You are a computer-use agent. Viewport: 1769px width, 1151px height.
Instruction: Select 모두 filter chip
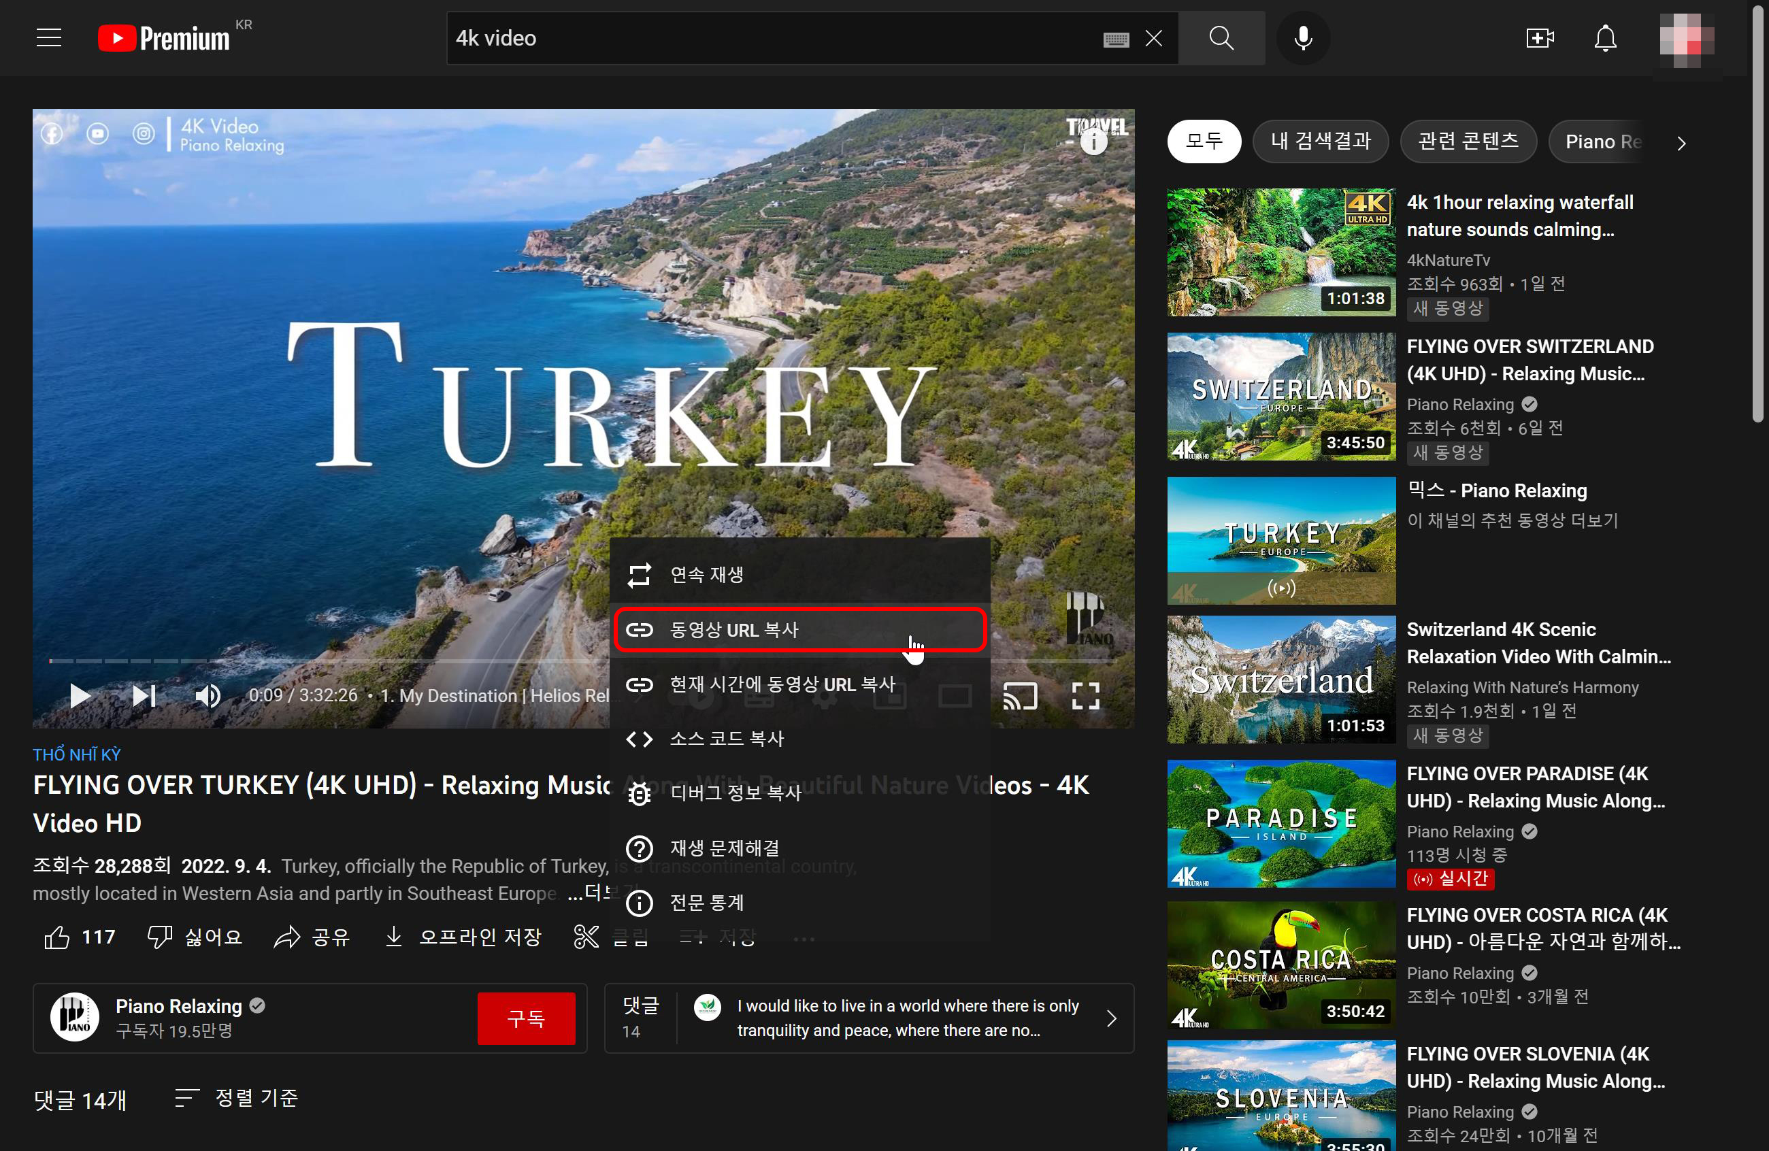point(1204,141)
